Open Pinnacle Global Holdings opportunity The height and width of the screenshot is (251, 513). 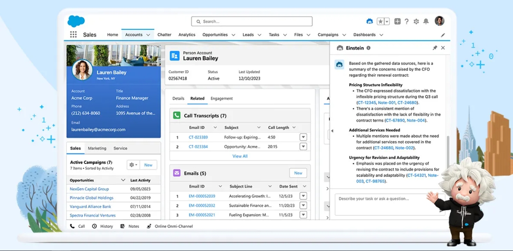click(x=92, y=198)
